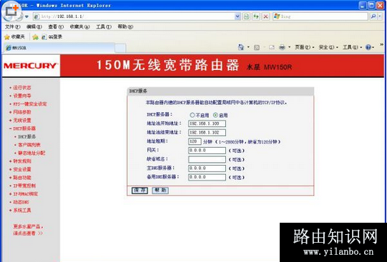Open the 运行状态 sidebar link

pyautogui.click(x=22, y=88)
